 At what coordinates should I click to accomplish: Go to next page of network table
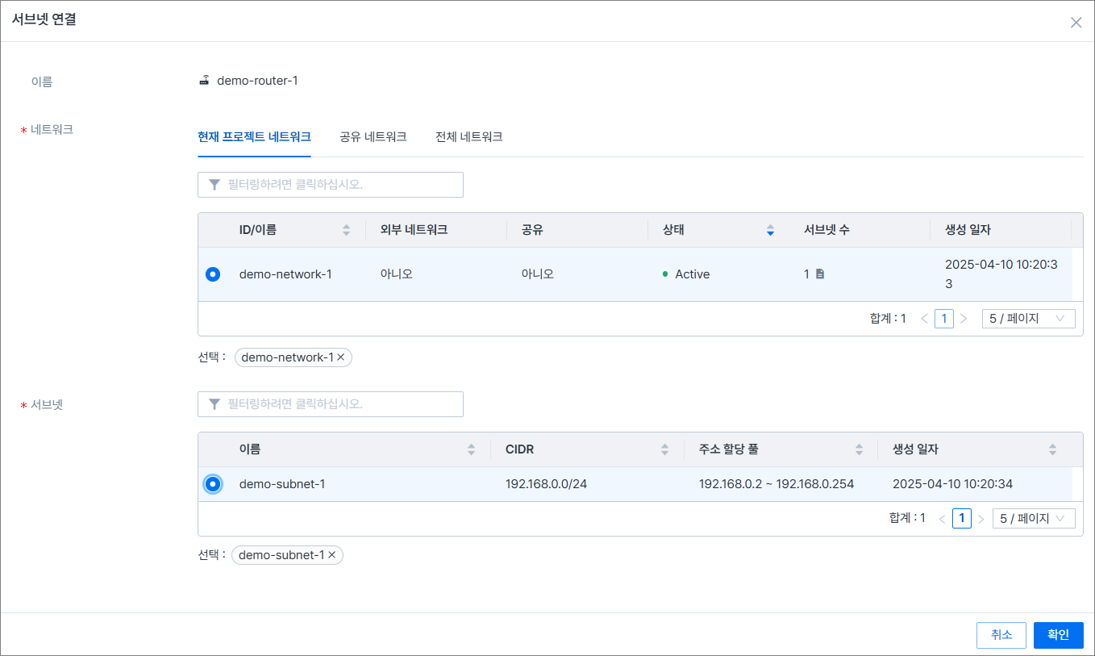pos(964,319)
